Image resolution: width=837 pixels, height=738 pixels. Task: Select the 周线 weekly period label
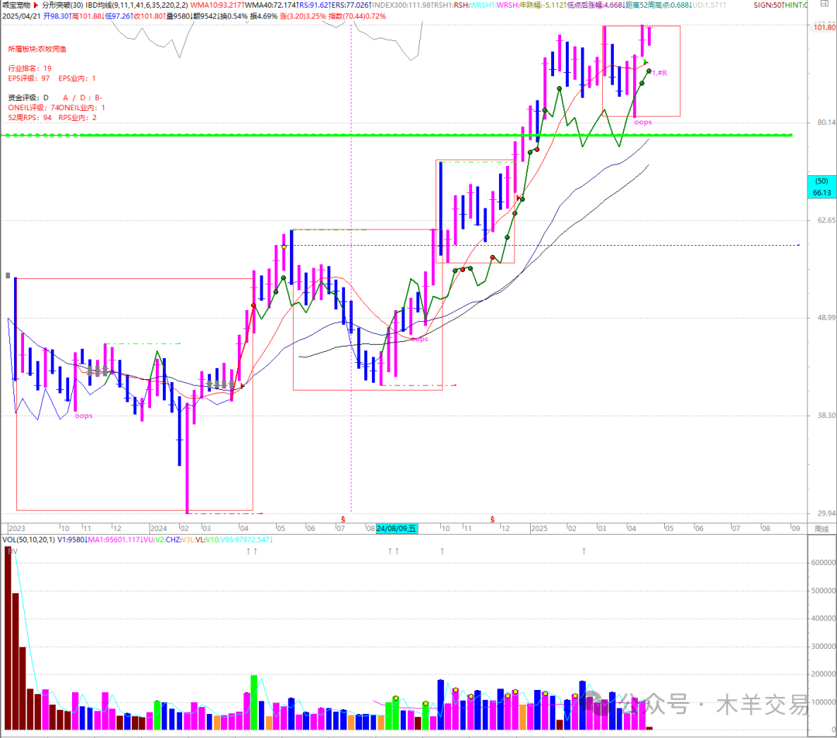(821, 529)
